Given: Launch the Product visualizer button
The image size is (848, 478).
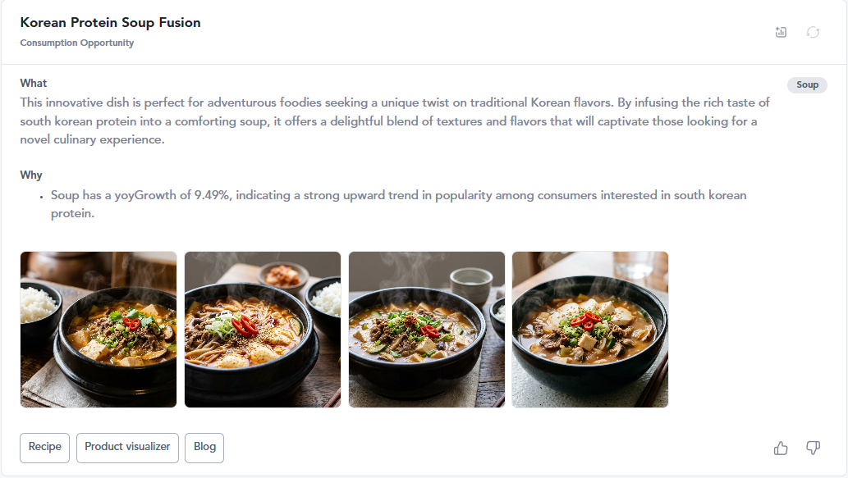Looking at the screenshot, I should tap(127, 448).
